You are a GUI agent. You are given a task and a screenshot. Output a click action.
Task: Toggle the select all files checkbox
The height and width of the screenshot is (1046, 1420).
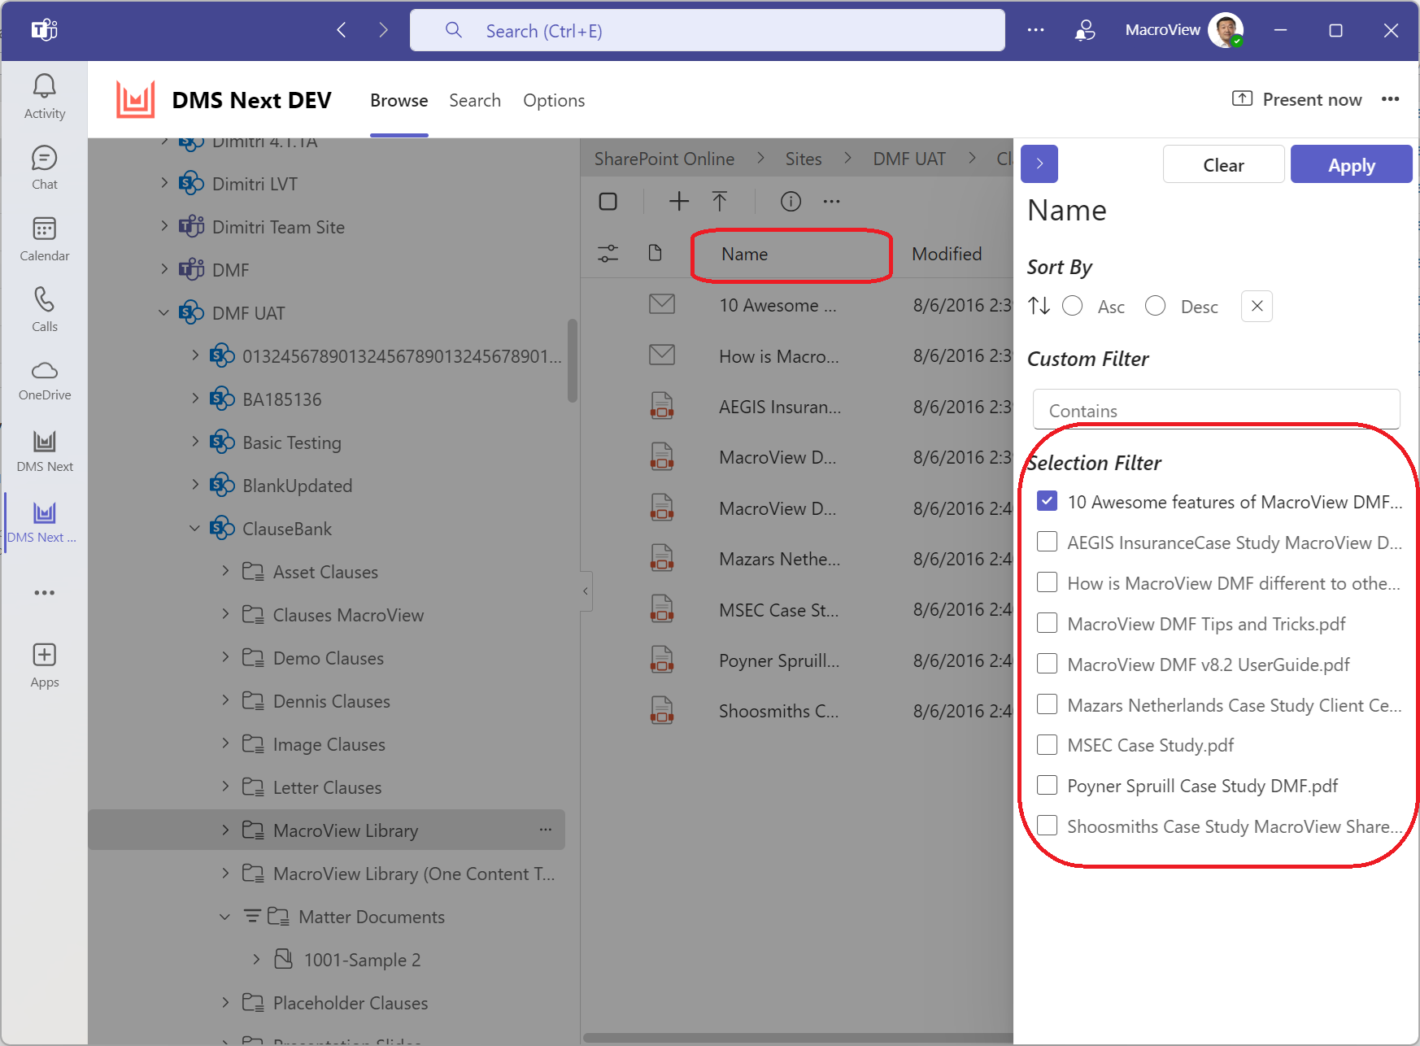[x=608, y=201]
